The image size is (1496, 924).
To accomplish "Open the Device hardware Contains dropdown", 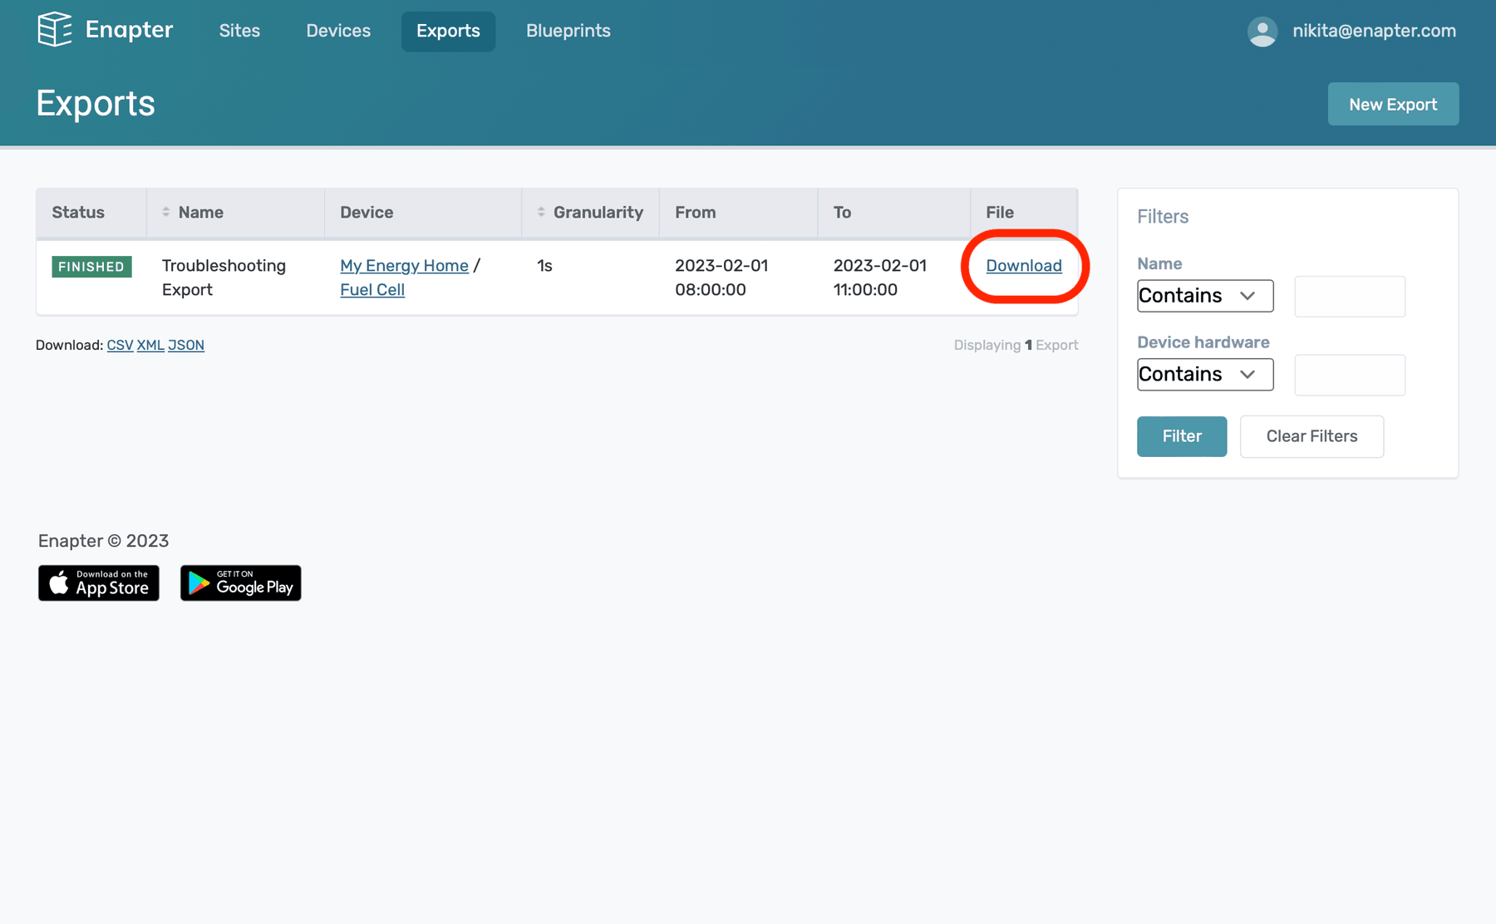I will (1204, 374).
